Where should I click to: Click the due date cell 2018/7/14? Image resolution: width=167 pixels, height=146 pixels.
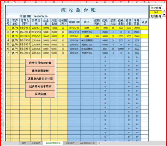click(74, 32)
